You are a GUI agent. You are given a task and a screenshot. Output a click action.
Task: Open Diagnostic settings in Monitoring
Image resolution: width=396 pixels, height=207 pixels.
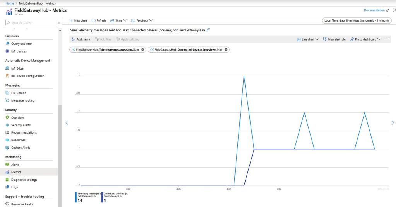tap(24, 180)
